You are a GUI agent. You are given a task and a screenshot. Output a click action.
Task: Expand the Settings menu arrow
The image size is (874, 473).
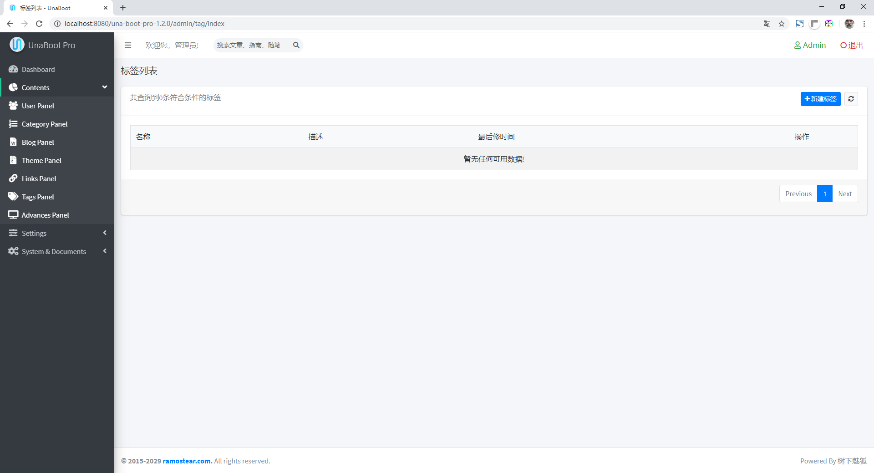click(105, 233)
